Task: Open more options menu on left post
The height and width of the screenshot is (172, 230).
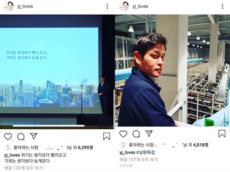Action: (107, 6)
